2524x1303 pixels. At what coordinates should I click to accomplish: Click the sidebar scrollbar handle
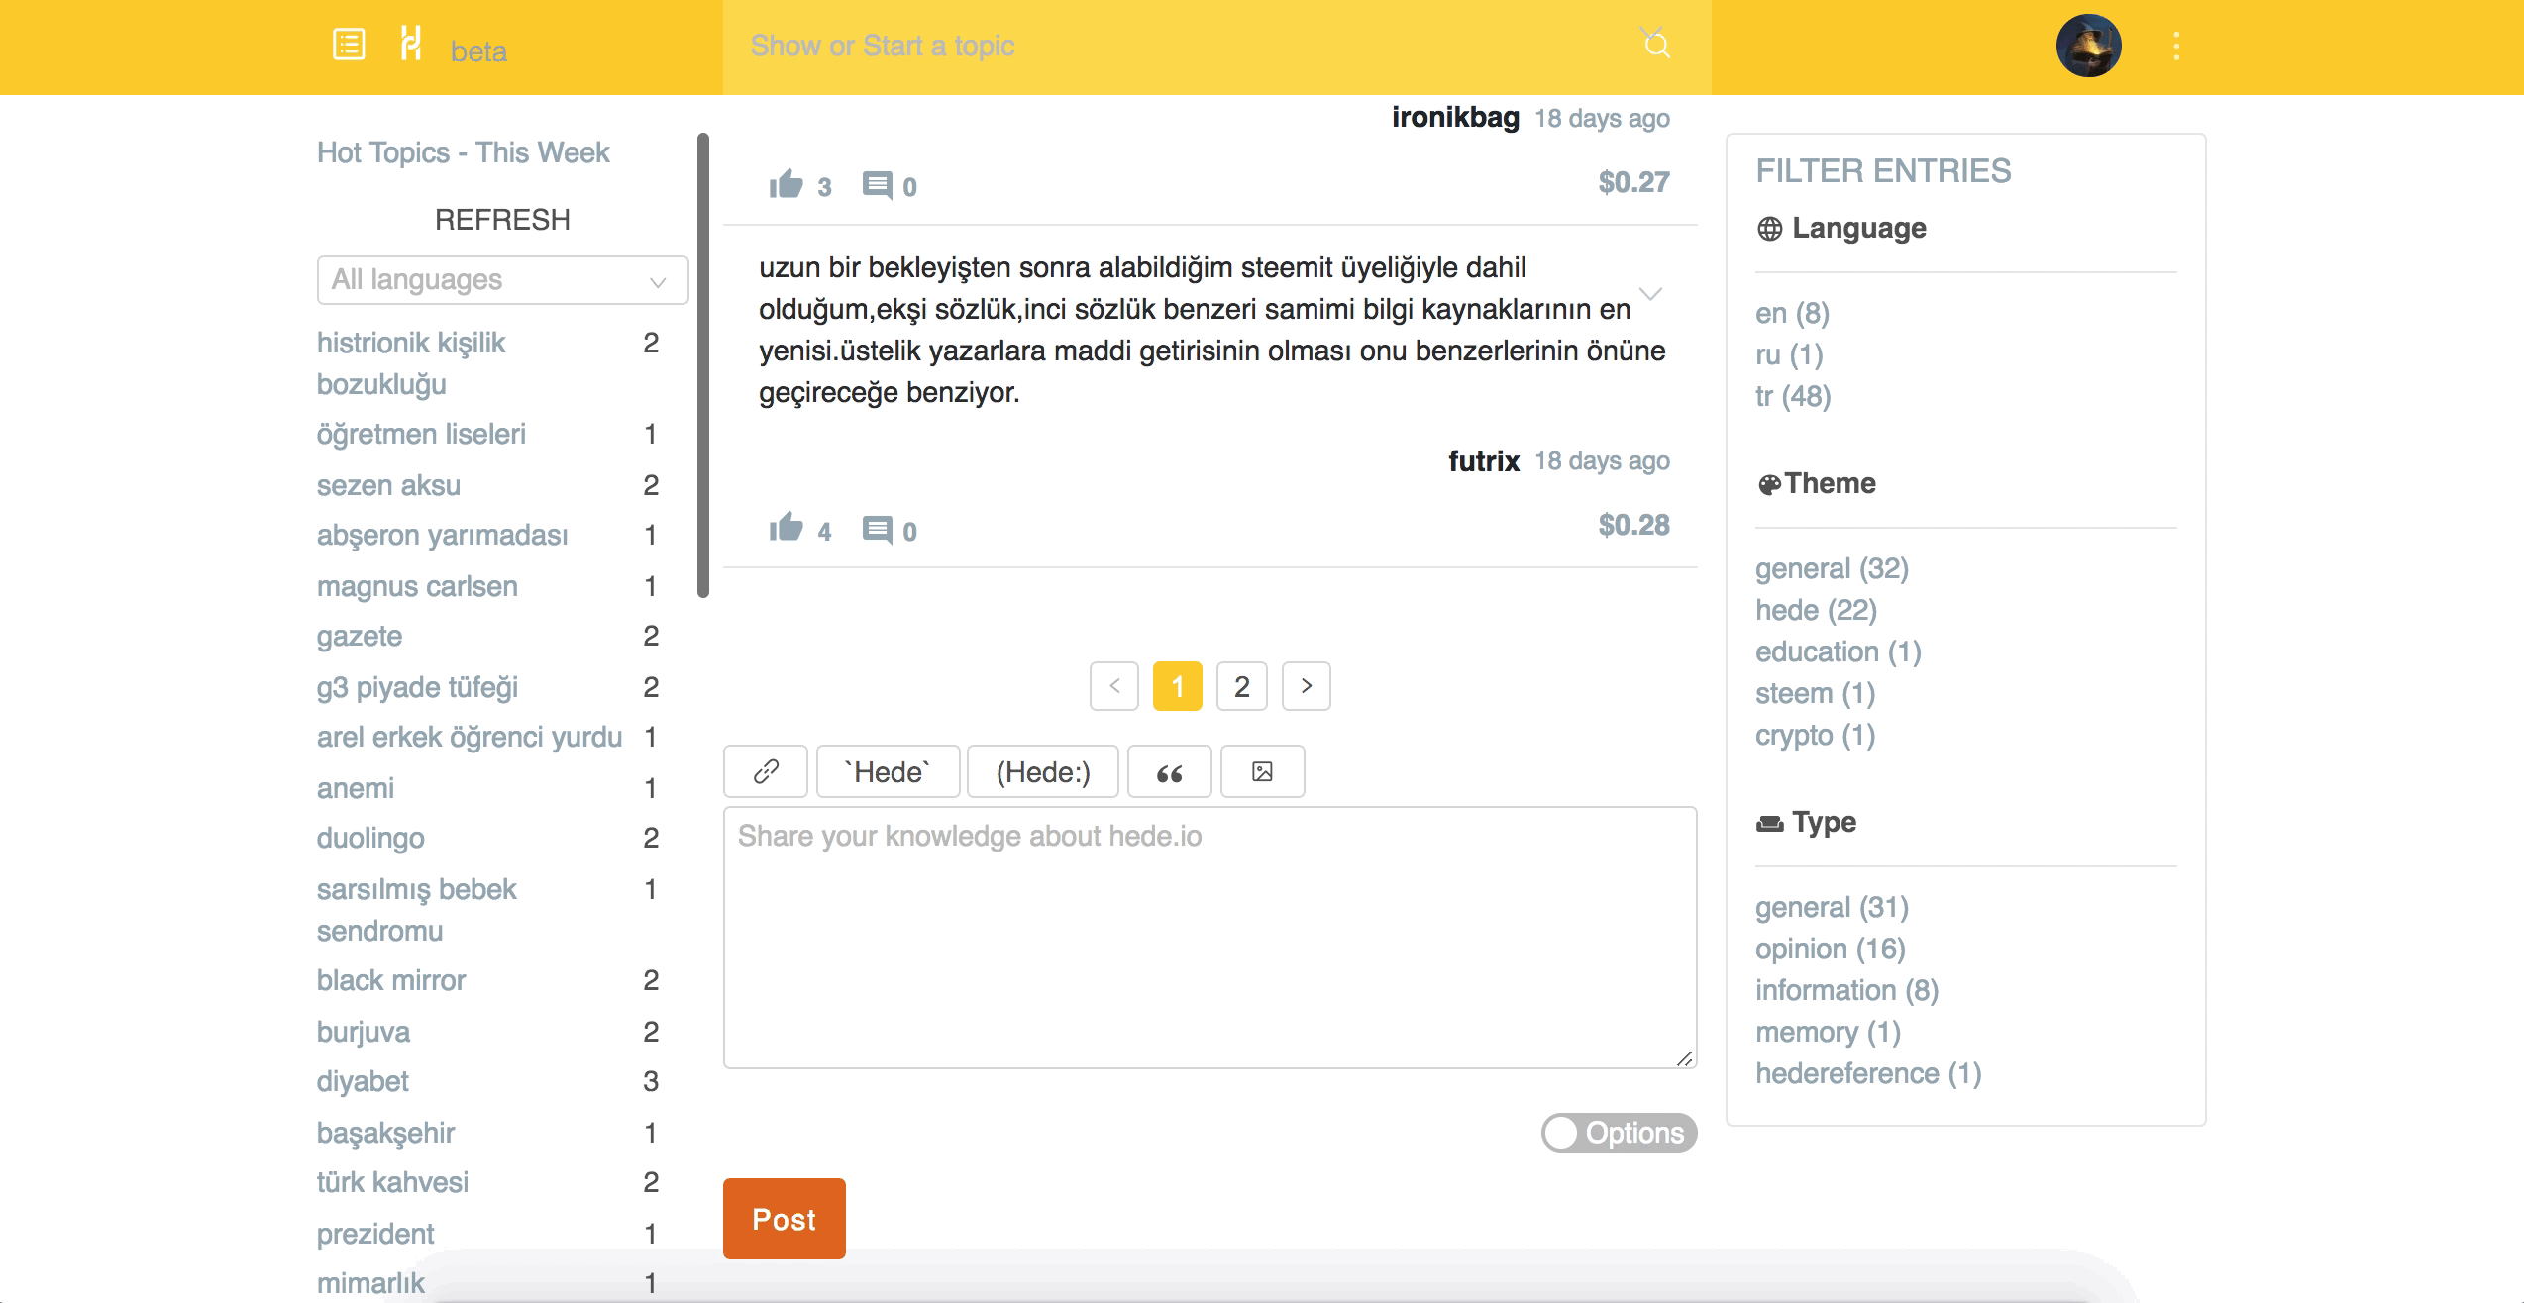(703, 366)
